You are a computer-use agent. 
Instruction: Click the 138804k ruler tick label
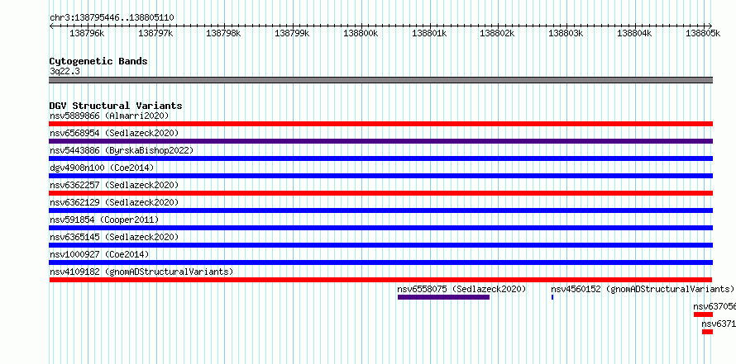click(x=634, y=33)
